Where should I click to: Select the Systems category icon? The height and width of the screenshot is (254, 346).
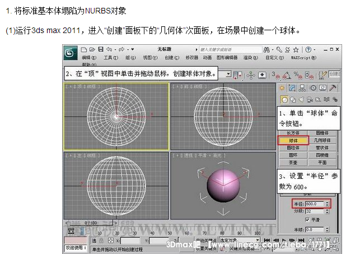click(335, 100)
